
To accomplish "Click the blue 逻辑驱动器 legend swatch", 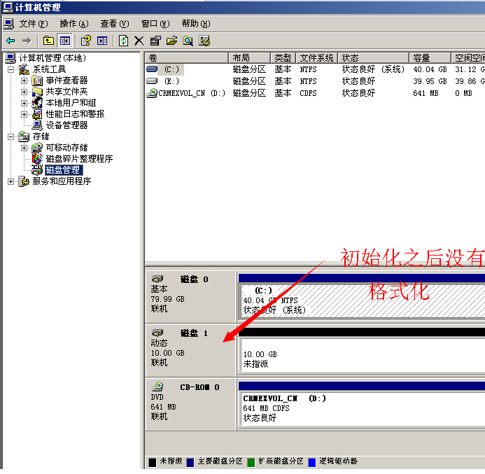I will point(312,463).
